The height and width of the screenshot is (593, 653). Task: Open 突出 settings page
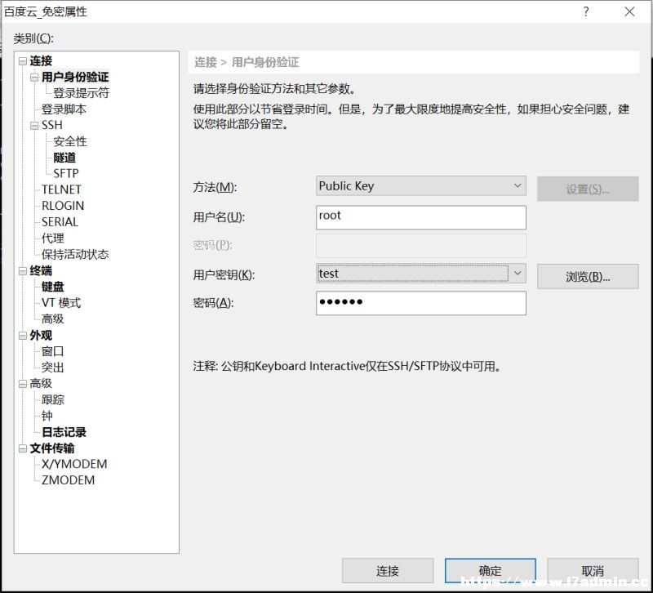52,368
